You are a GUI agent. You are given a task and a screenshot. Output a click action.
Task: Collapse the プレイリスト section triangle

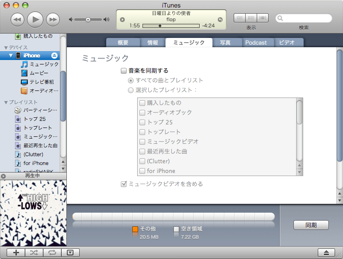coord(6,102)
